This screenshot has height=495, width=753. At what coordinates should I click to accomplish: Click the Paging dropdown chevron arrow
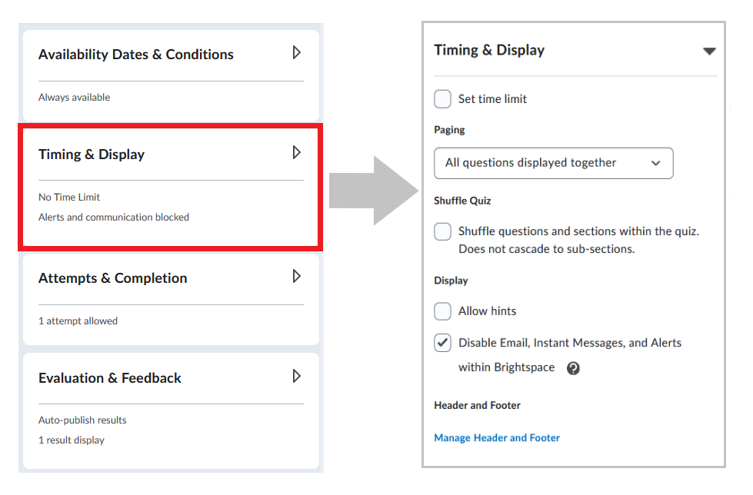pyautogui.click(x=655, y=163)
